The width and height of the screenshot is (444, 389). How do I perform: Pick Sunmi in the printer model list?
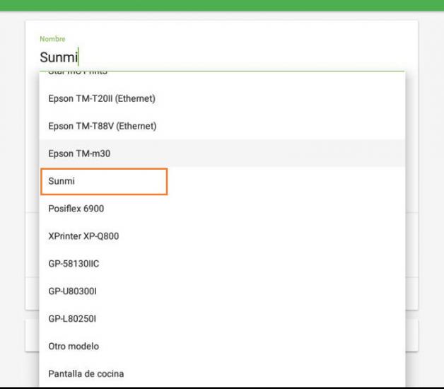coord(222,181)
